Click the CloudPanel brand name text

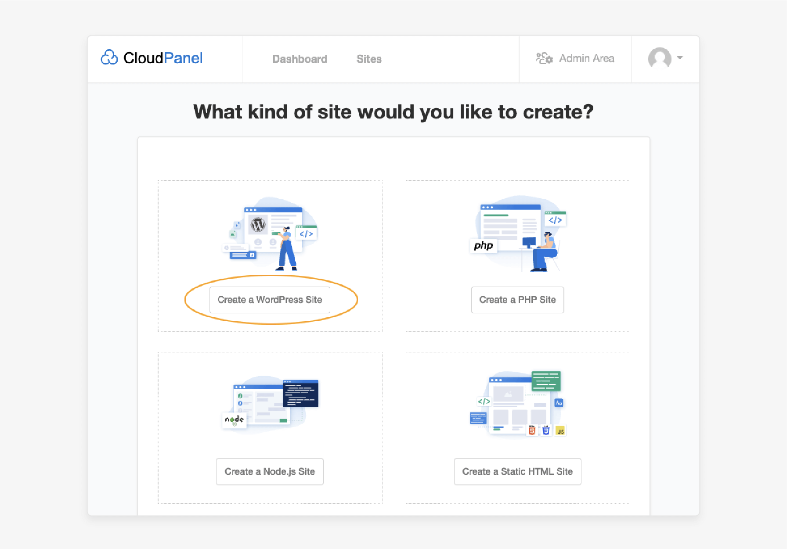163,58
